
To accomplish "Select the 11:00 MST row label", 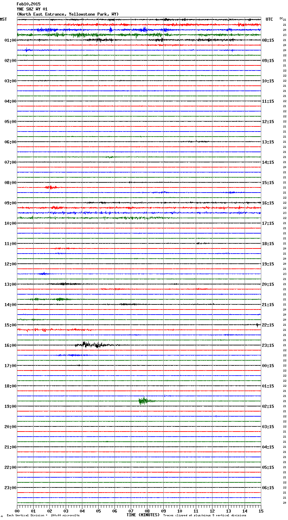I will 11,244.
